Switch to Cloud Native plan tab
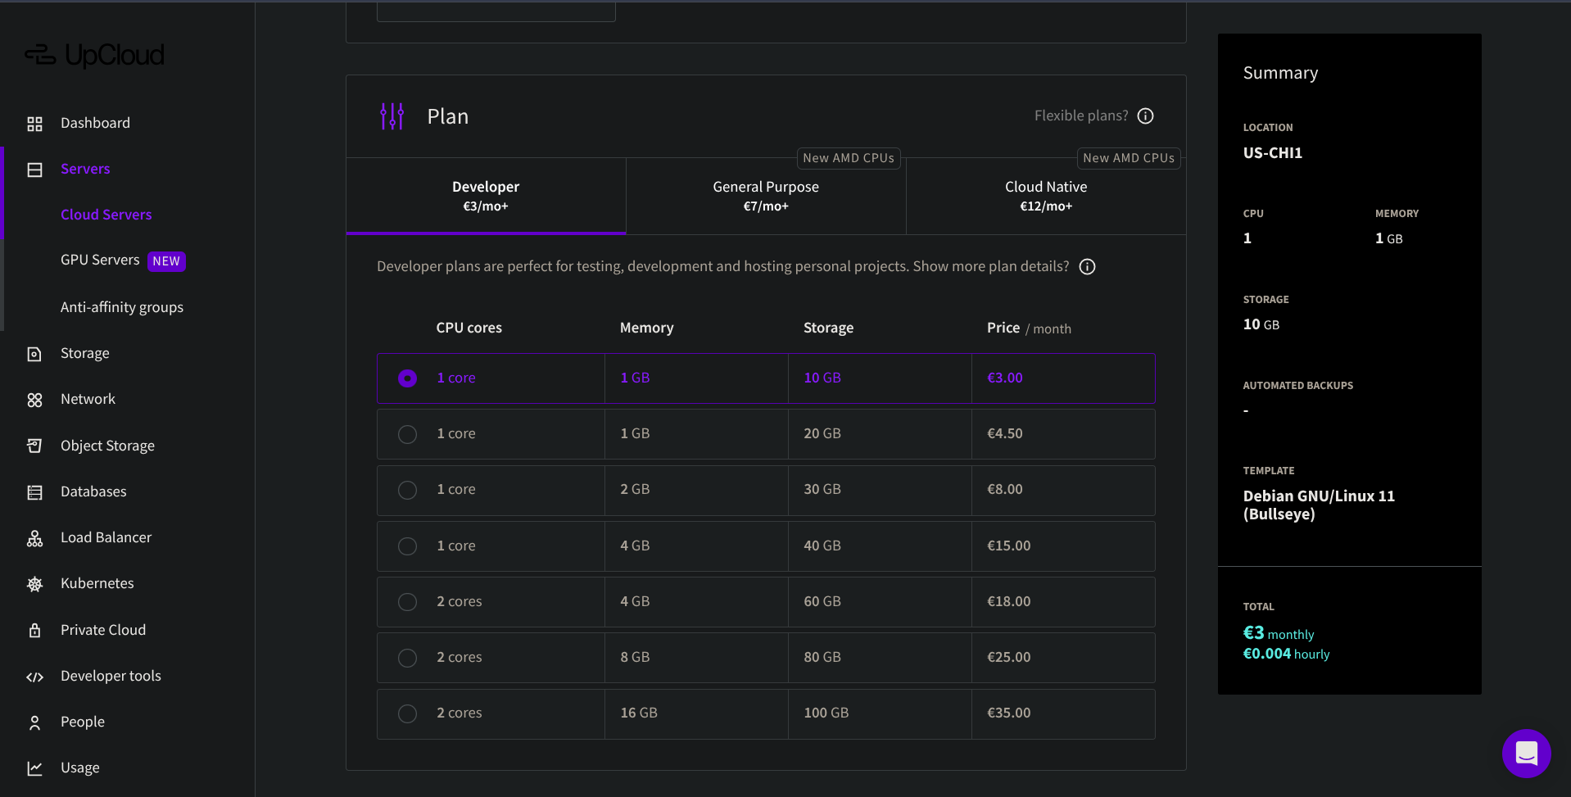The width and height of the screenshot is (1571, 797). tap(1046, 196)
